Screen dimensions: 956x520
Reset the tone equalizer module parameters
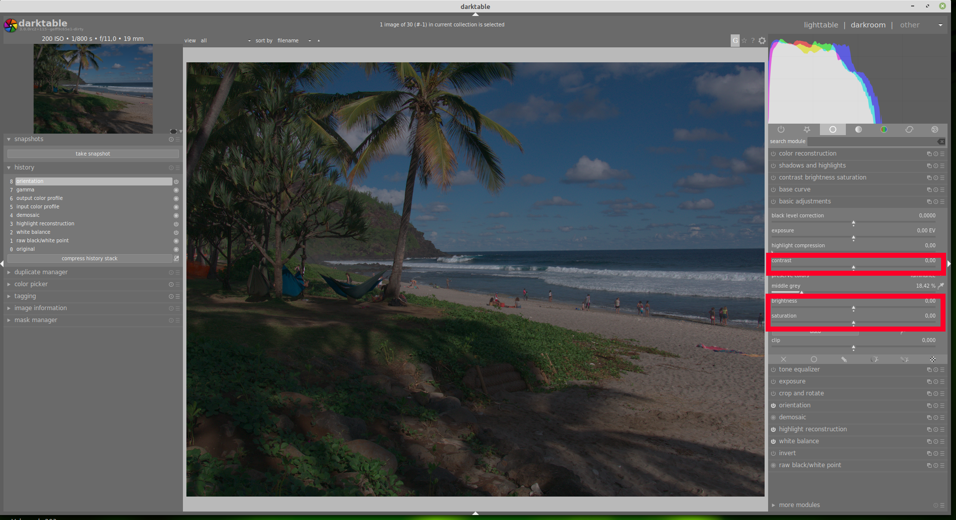point(936,370)
